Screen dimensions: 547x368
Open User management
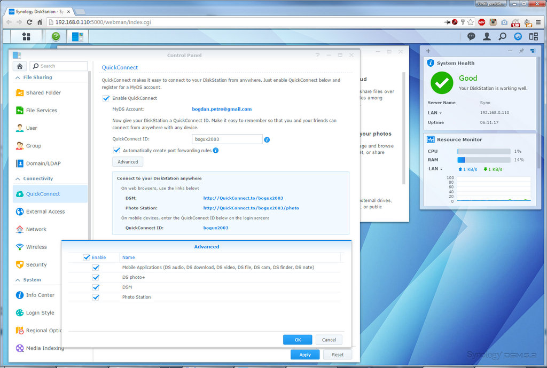(x=50, y=128)
